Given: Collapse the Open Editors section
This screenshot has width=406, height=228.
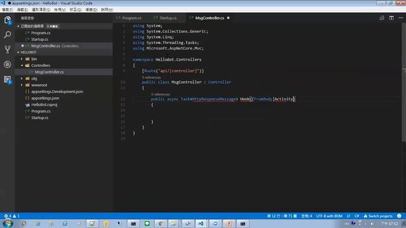Looking at the screenshot, I should tap(18, 26).
